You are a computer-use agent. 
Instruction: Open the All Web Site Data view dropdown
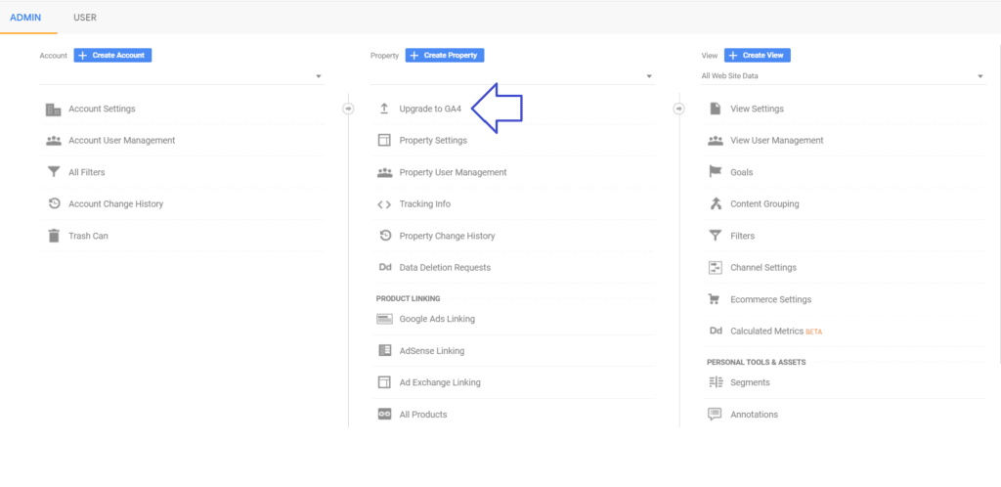pyautogui.click(x=979, y=76)
